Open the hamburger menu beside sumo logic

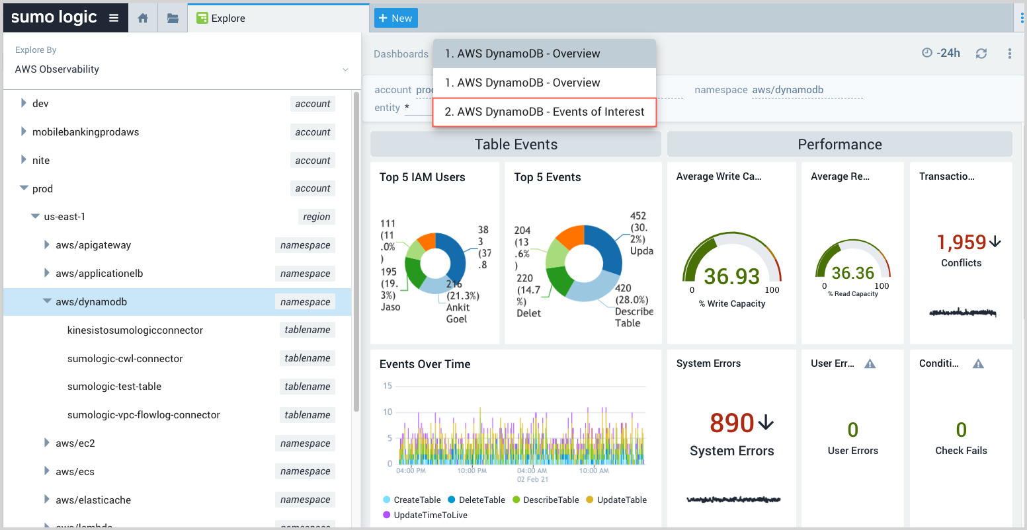[114, 19]
